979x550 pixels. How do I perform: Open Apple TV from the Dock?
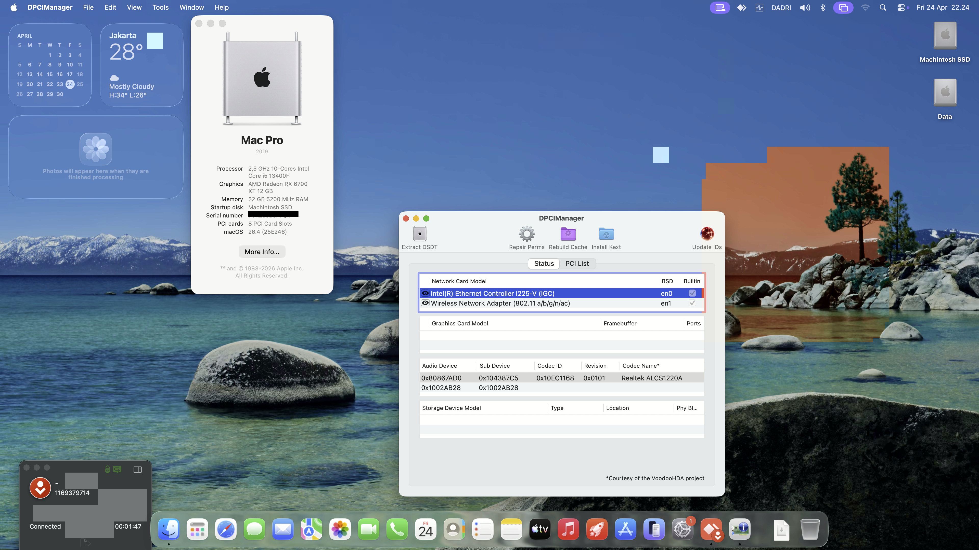pos(540,529)
